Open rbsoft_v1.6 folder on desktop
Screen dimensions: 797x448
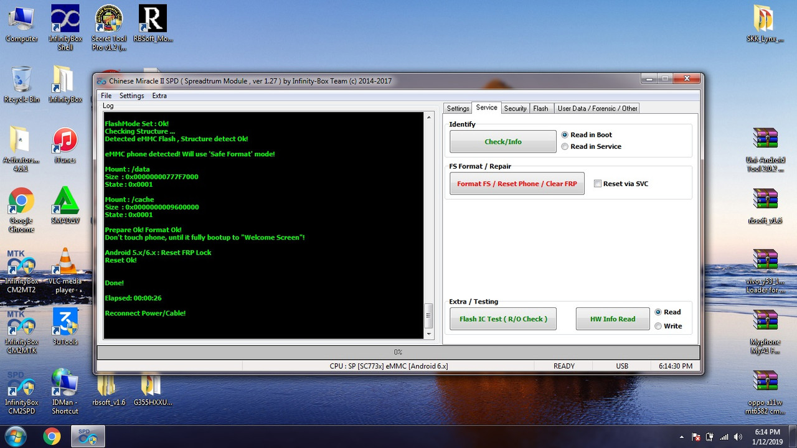pyautogui.click(x=109, y=391)
